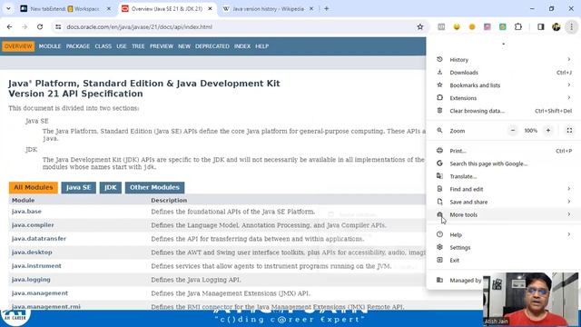The height and width of the screenshot is (327, 581).
Task: Open the java.logging module link
Action: [31, 280]
